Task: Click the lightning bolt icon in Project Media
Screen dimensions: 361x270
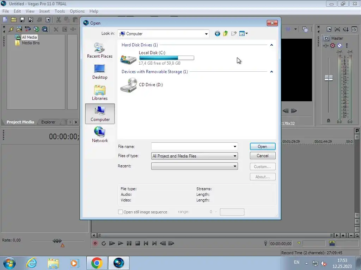Action: pos(11,29)
